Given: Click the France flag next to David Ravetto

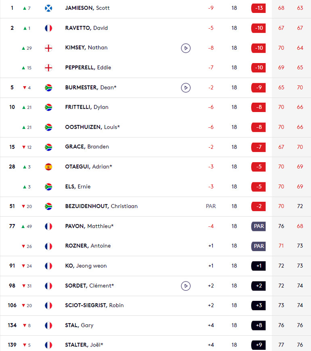Looking at the screenshot, I should coord(48,28).
